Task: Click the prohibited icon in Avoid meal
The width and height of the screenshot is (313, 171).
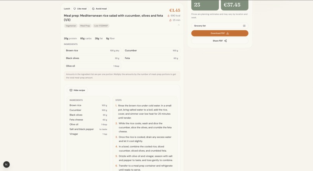Action: pos(93,9)
